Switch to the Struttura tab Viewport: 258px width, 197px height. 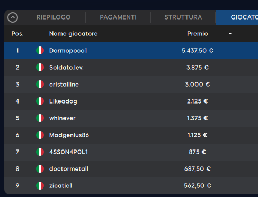tap(183, 17)
